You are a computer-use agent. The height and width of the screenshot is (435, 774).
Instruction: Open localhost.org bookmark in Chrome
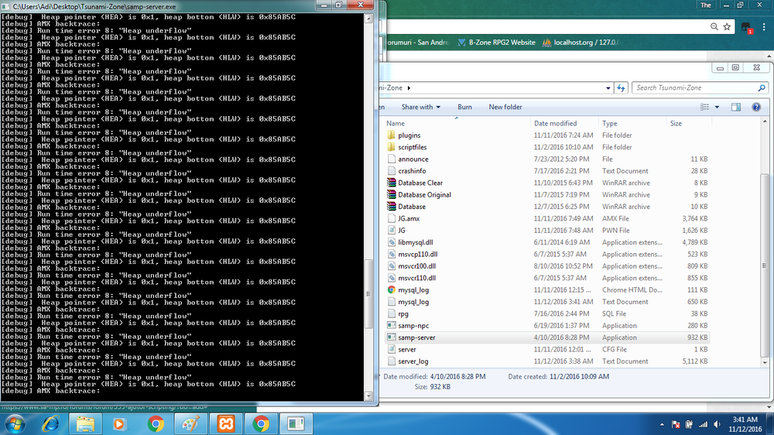point(580,43)
